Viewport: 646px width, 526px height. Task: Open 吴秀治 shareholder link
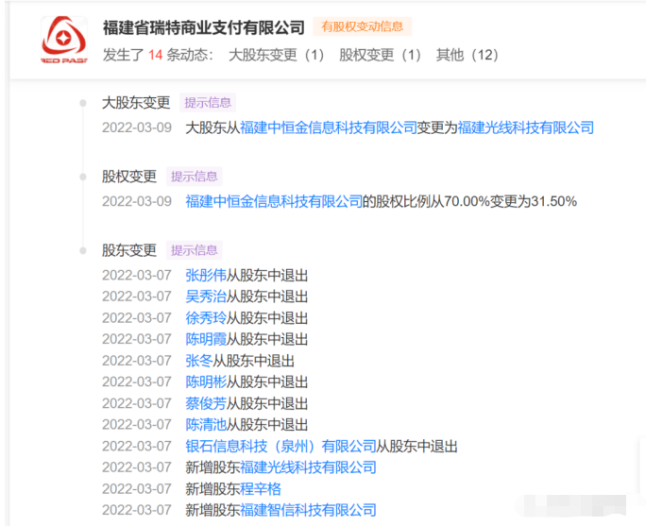click(x=206, y=297)
